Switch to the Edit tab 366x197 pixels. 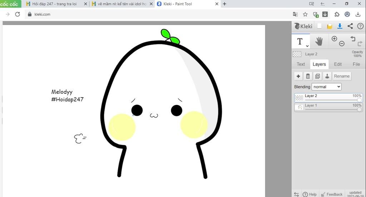pyautogui.click(x=338, y=64)
